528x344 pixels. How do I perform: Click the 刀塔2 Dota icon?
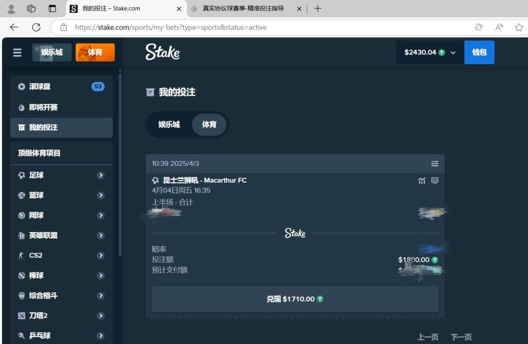click(21, 315)
